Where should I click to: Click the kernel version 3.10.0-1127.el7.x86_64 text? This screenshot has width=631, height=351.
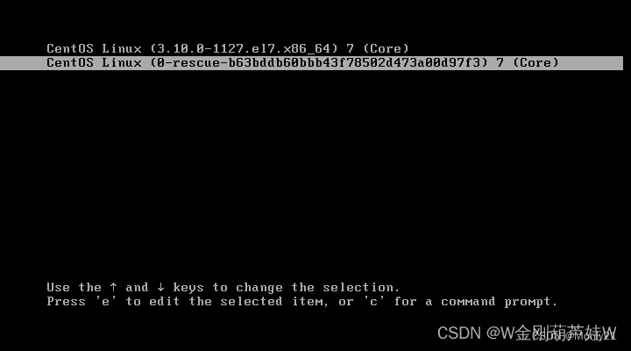[244, 49]
